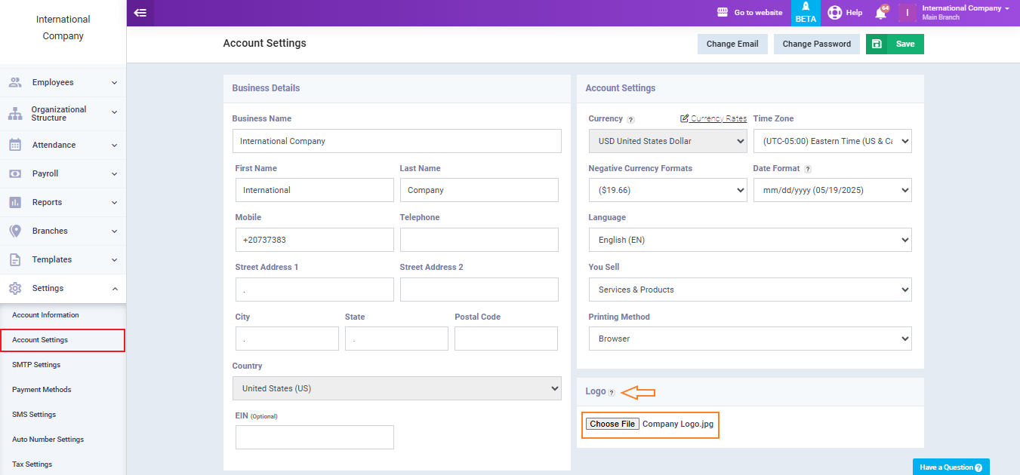1020x475 pixels.
Task: Expand the Payroll sidebar menu
Action: point(63,173)
